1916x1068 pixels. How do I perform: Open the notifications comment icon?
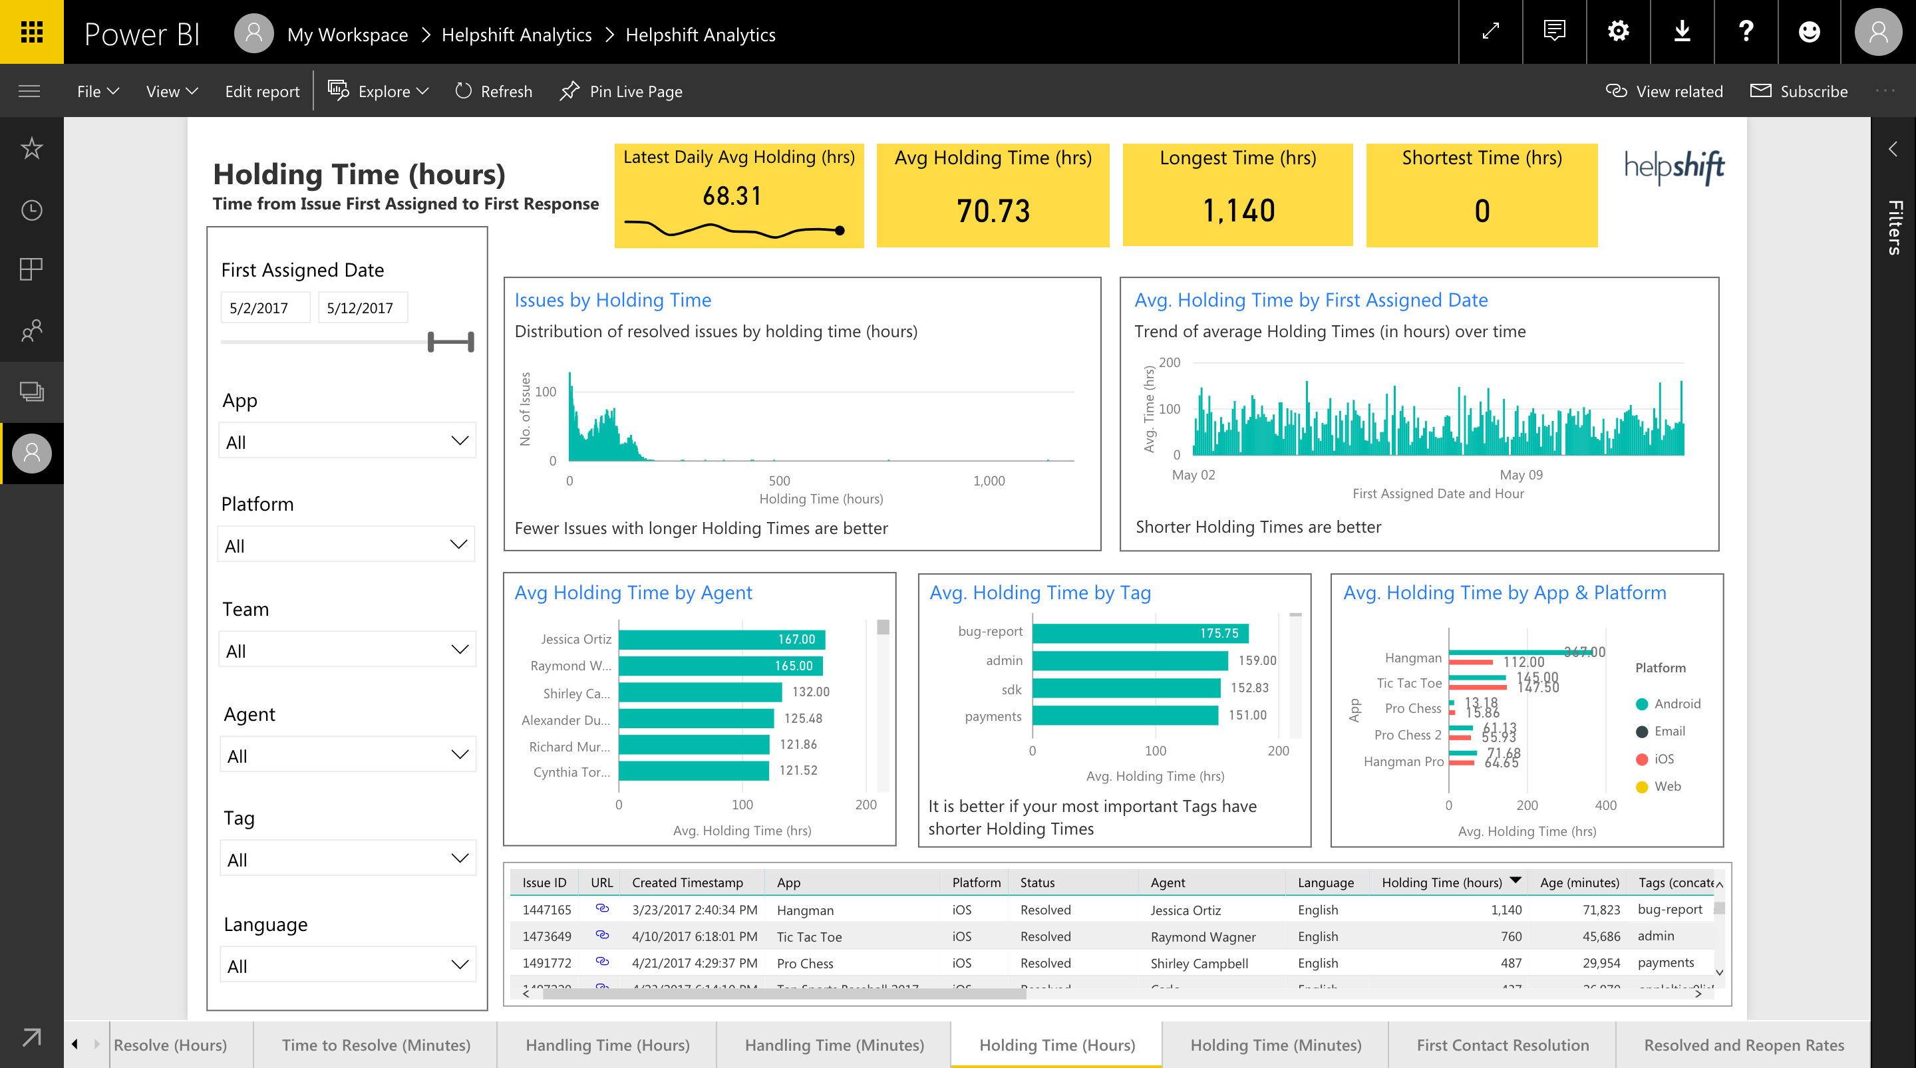pyautogui.click(x=1555, y=32)
